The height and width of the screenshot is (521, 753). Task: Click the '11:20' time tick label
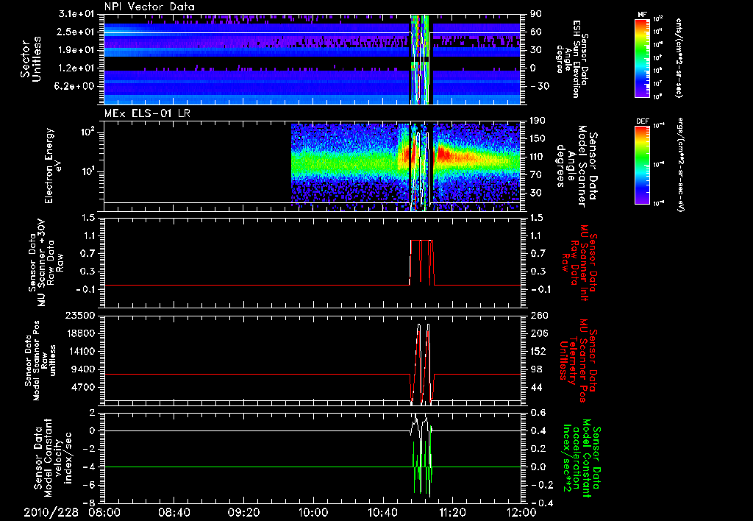pos(452,513)
